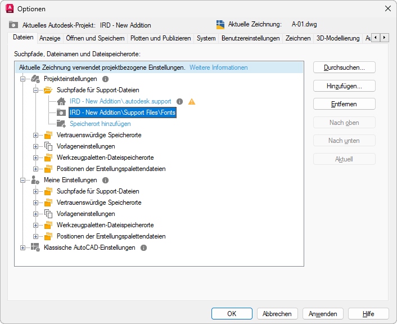This screenshot has width=397, height=324.
Task: Open the Hilfe button
Action: click(368, 314)
